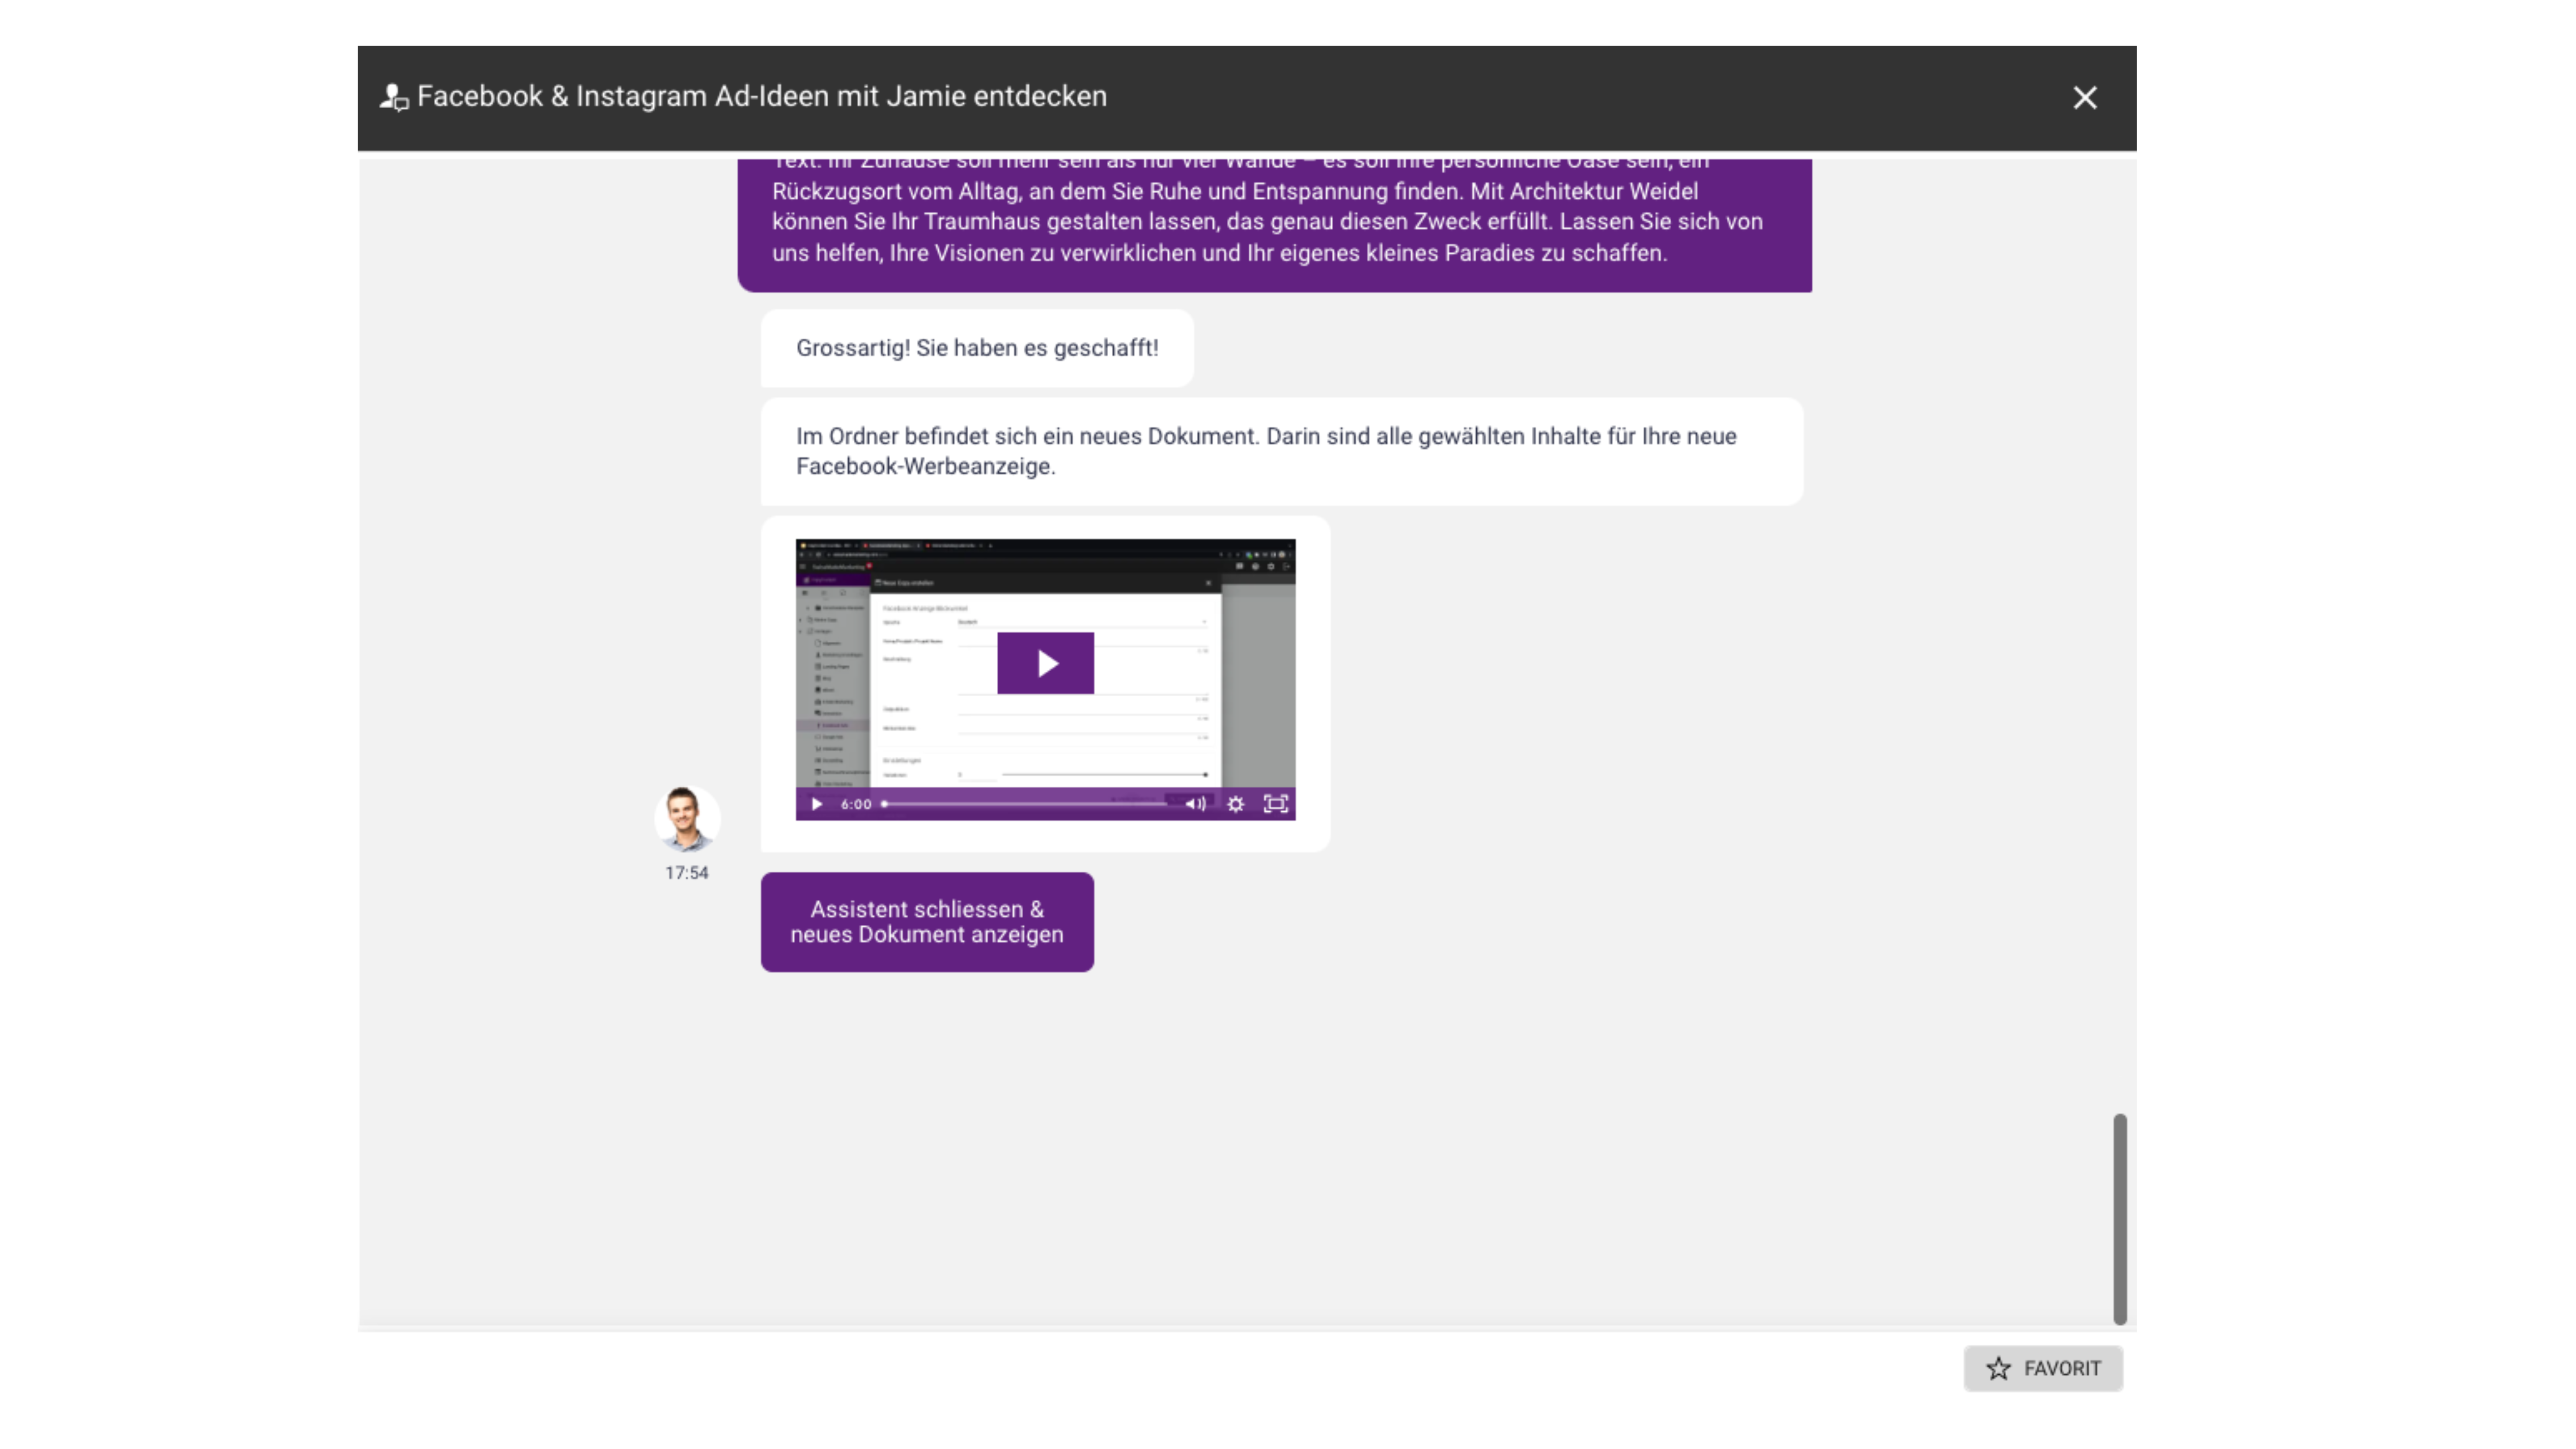Image resolution: width=2576 pixels, height=1449 pixels.
Task: Enter fullscreen mode on the video
Action: click(1275, 804)
